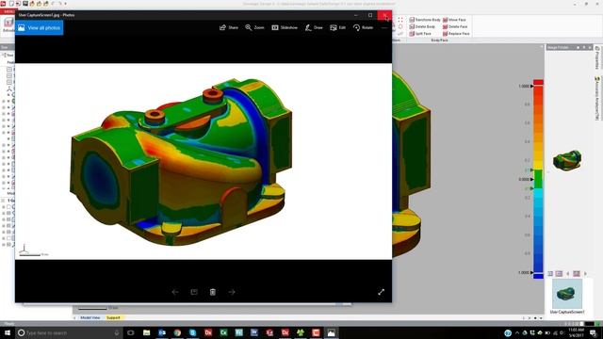Open Chrome from the taskbar

coord(177,332)
